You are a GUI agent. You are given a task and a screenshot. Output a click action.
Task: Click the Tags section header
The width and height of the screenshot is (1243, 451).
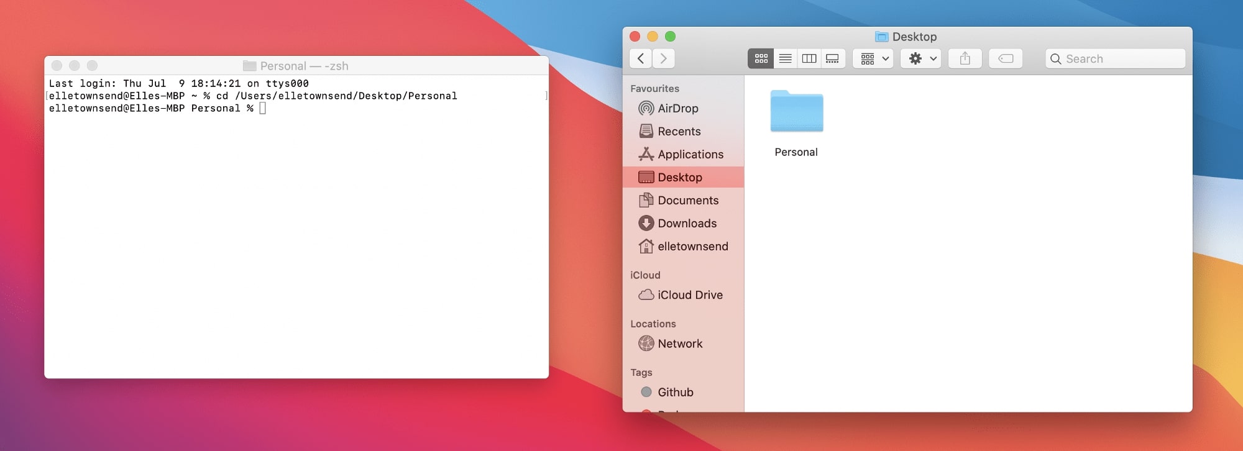[x=641, y=373]
